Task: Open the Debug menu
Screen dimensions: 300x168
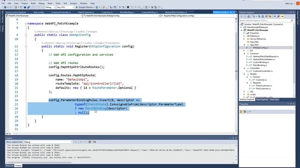Action: 41,3
